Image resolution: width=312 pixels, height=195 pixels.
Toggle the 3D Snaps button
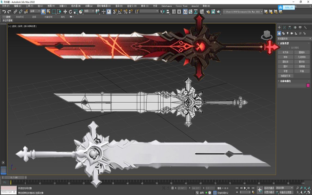tap(115, 11)
